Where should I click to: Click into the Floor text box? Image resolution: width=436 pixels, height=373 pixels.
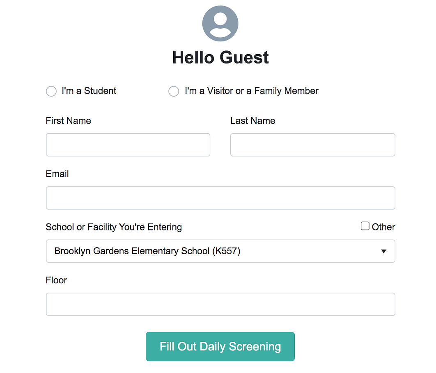click(220, 304)
